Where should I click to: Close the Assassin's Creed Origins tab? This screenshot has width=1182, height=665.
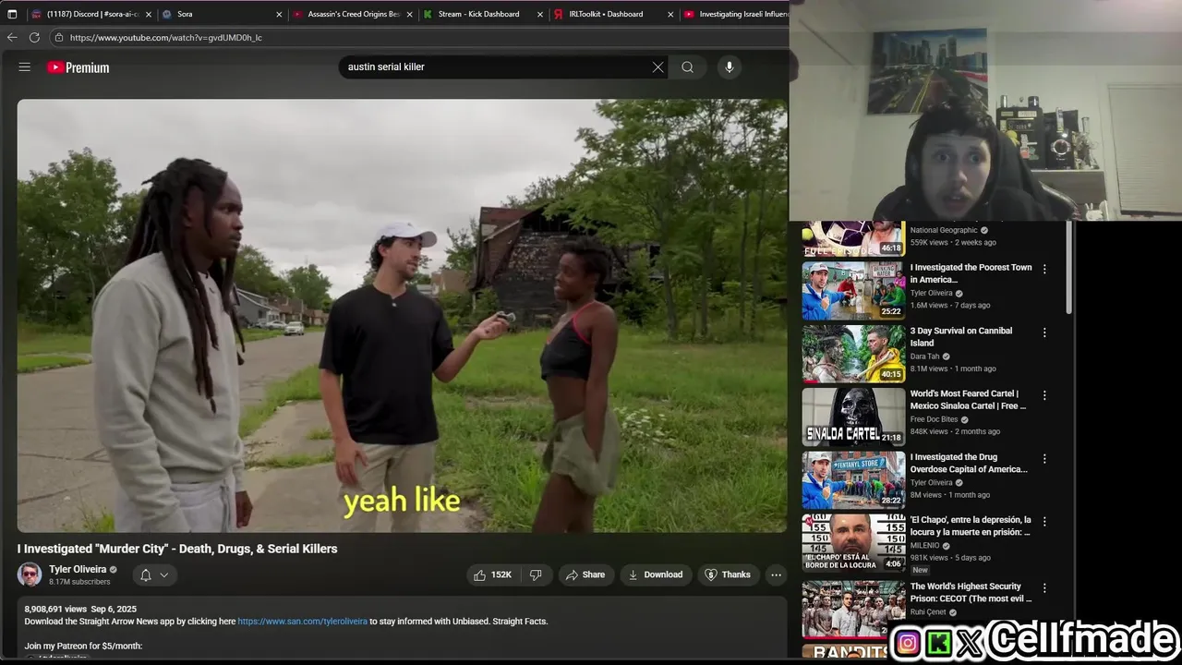click(x=409, y=14)
